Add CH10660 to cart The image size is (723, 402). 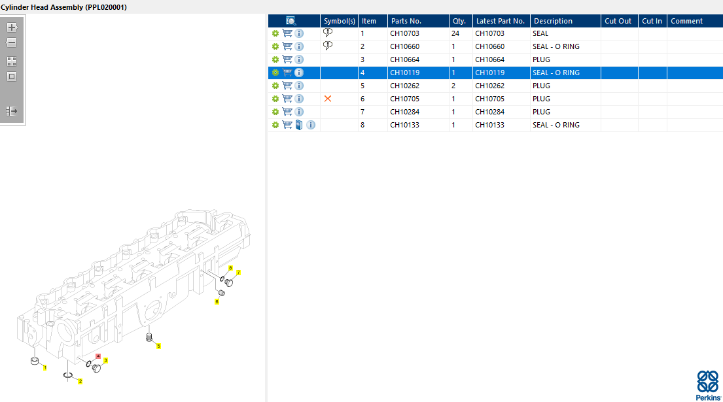coord(287,46)
